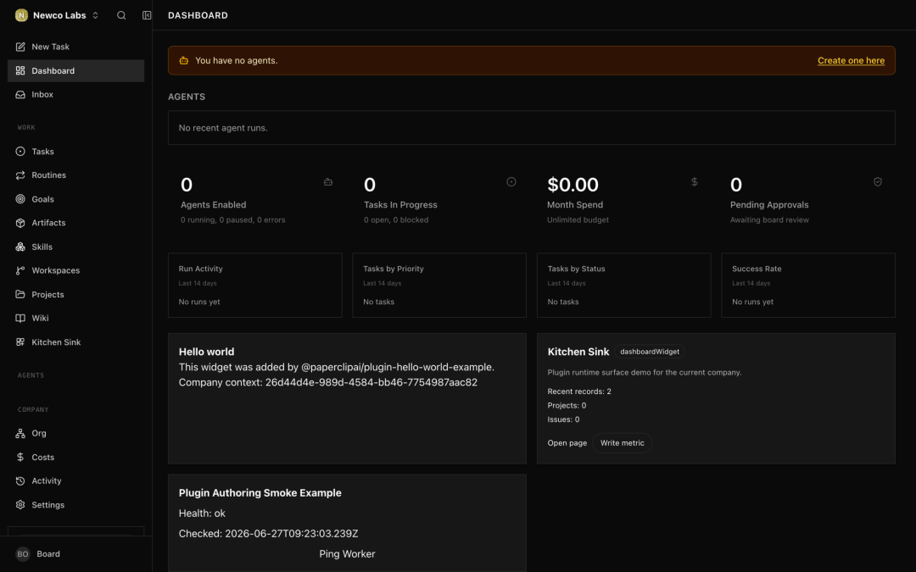The image size is (916, 572).
Task: Click the 'No recent agent runs.' text
Action: click(223, 128)
